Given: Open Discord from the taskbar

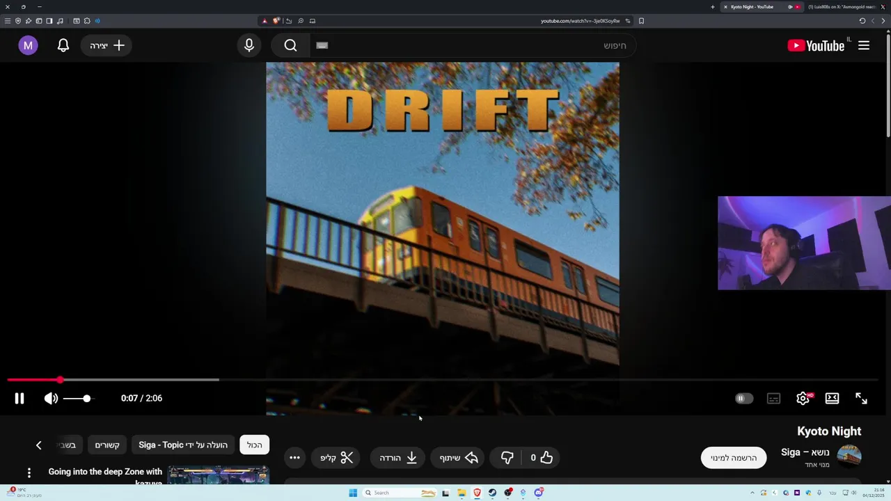Looking at the screenshot, I should 539,493.
